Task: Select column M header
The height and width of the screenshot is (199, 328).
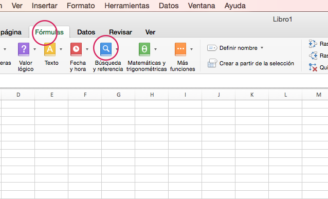Action: click(315, 95)
